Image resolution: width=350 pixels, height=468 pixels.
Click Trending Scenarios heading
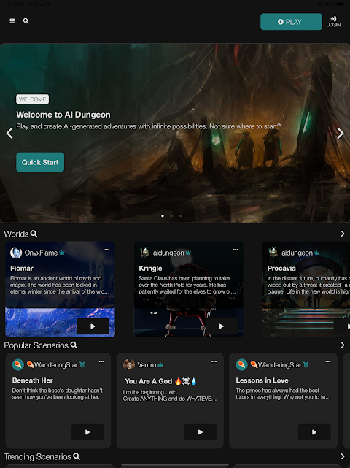pos(38,456)
